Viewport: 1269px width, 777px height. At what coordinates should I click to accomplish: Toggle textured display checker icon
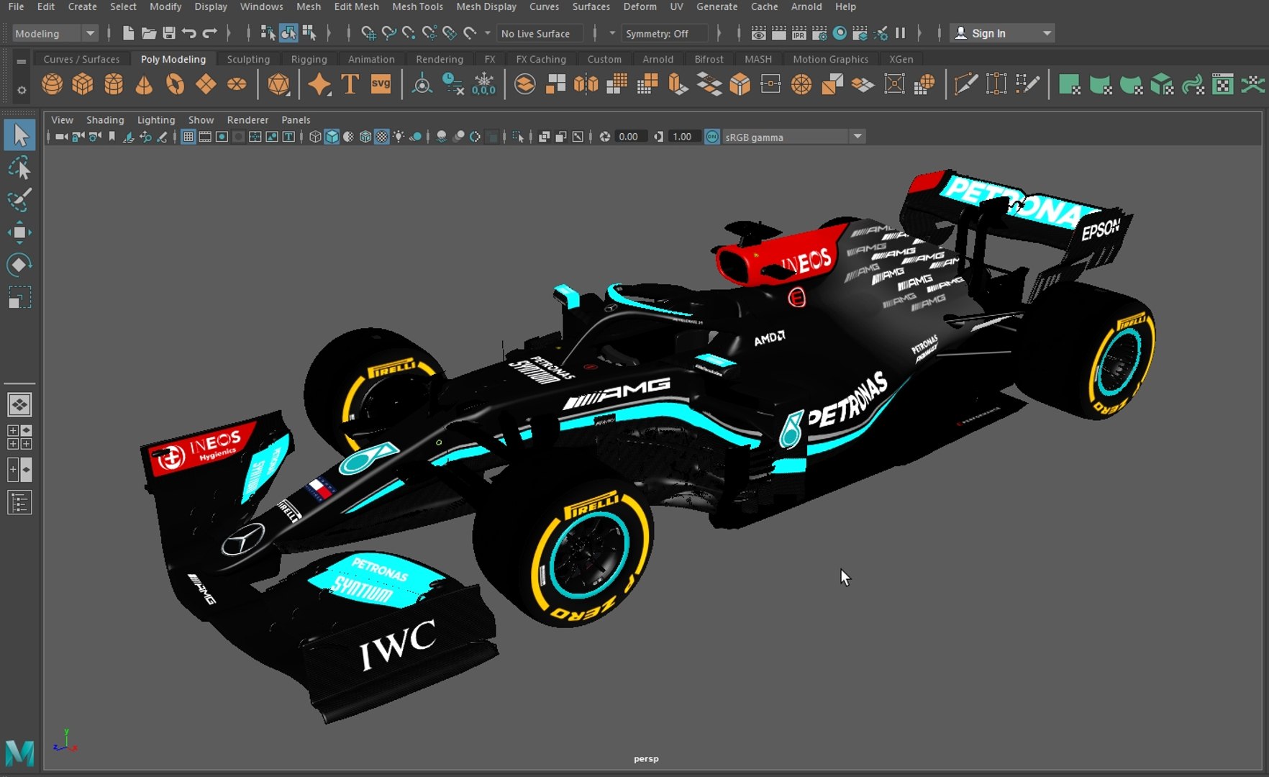point(382,137)
